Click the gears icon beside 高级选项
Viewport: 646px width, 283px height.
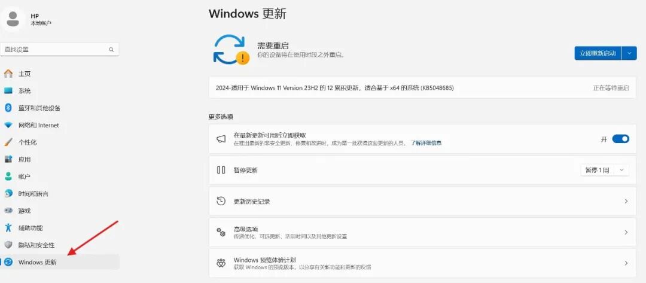coord(221,232)
